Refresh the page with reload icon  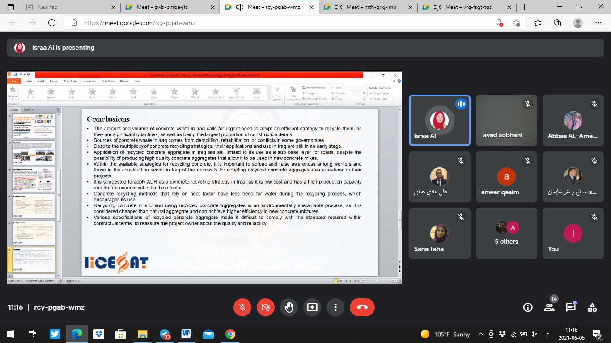pyautogui.click(x=52, y=23)
